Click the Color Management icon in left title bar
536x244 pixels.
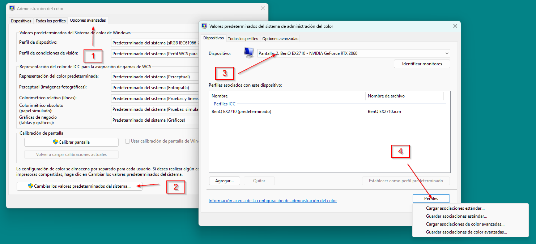12,8
